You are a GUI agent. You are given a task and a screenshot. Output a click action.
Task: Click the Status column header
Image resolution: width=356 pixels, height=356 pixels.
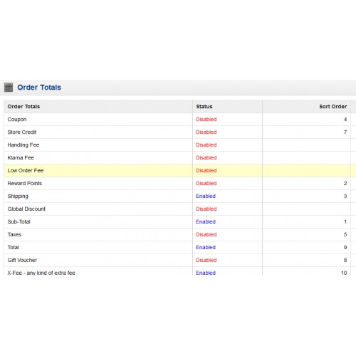[x=204, y=107]
